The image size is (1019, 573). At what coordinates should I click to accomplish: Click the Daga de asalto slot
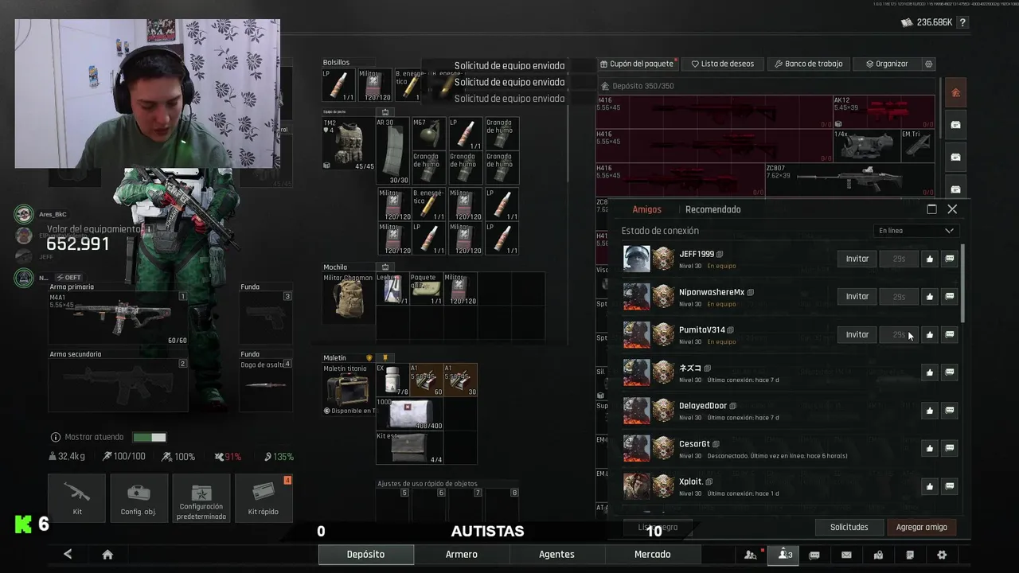(266, 385)
